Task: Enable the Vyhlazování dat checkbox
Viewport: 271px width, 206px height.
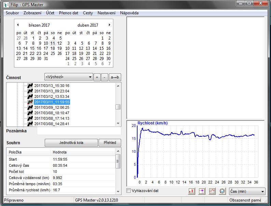Action: [x=129, y=191]
